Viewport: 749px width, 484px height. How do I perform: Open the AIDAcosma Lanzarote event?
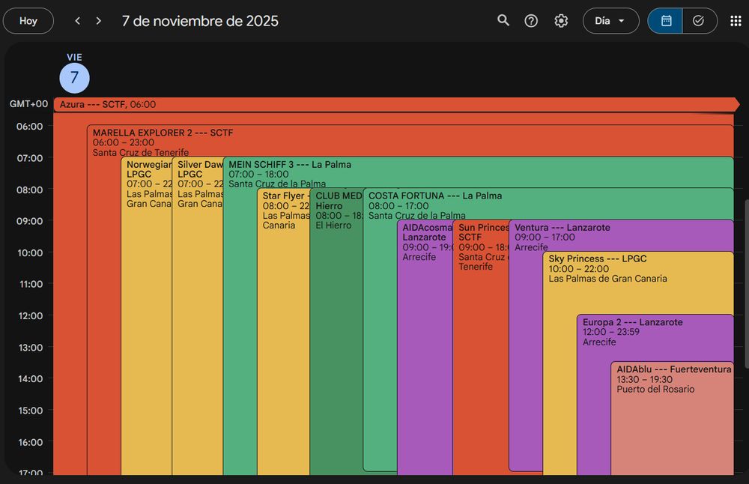(425, 347)
